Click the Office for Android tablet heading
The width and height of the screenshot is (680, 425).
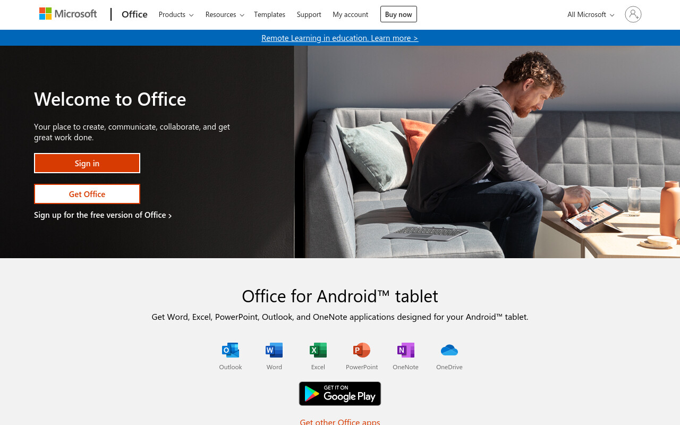[x=340, y=296]
